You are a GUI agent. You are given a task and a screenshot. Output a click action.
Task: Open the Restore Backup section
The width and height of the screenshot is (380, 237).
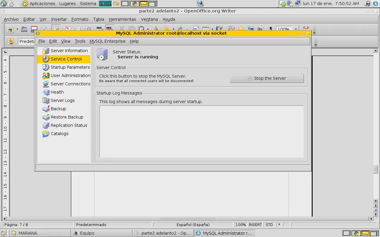(x=64, y=117)
